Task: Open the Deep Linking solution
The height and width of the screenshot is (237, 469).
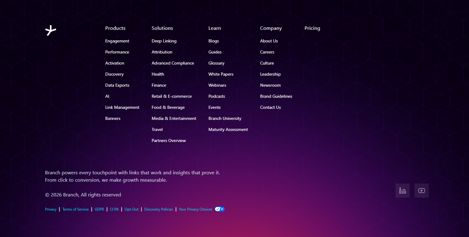Action: click(164, 41)
